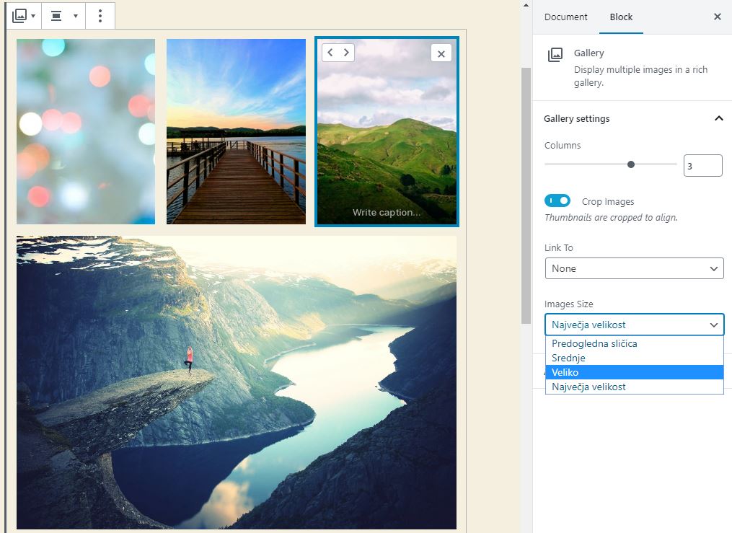Remove the selected green hills image
Viewport: 732px width, 533px height.
(441, 53)
